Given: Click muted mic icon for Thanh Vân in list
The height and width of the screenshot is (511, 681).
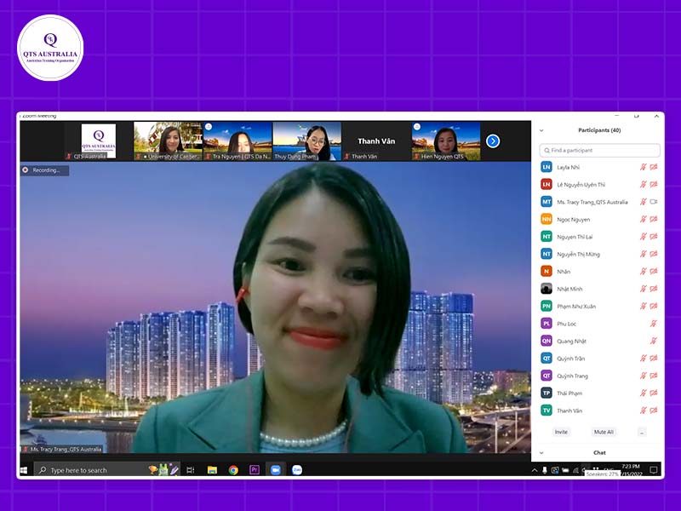Looking at the screenshot, I should [644, 411].
